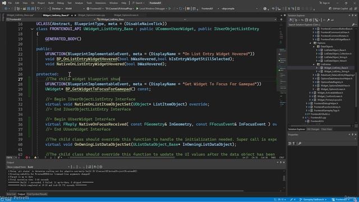359x202 pixels.
Task: Select FrontendCommonButtonBase.h file
Action: pos(337,29)
